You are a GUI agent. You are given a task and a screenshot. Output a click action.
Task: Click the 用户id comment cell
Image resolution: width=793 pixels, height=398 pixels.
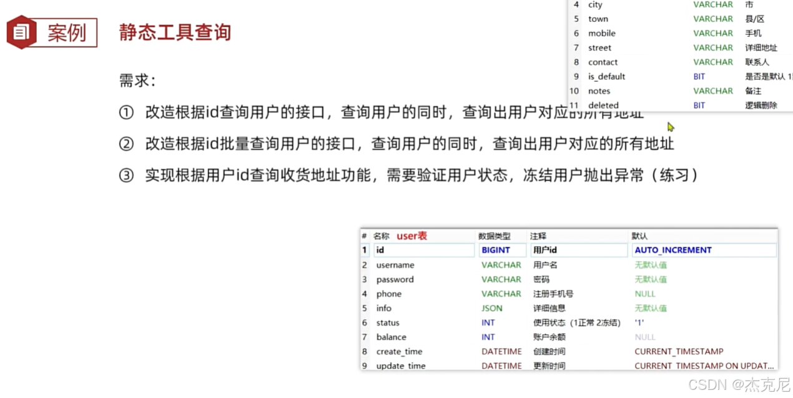579,250
